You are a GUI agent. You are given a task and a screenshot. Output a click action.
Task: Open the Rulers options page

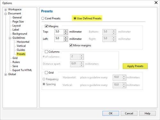click(16, 62)
